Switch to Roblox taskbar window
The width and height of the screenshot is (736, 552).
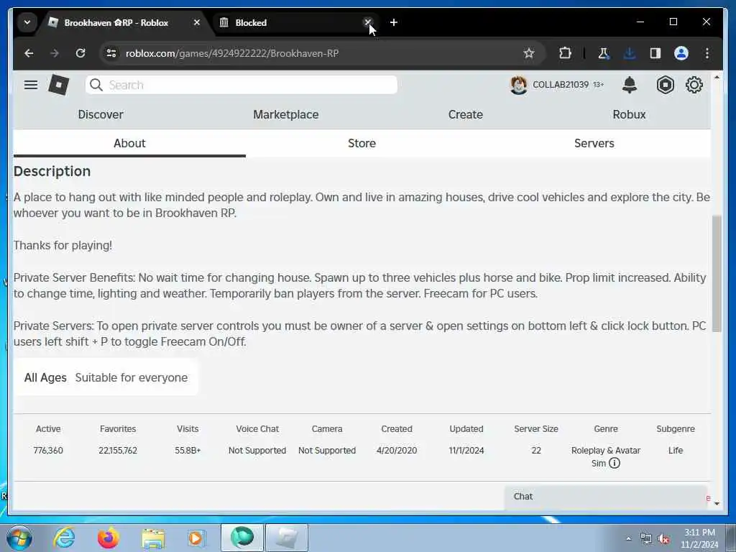(287, 538)
